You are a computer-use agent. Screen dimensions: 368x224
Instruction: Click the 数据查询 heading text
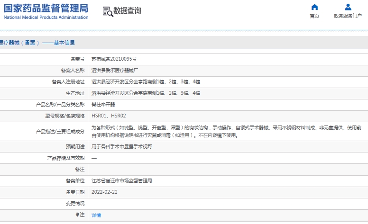click(127, 11)
